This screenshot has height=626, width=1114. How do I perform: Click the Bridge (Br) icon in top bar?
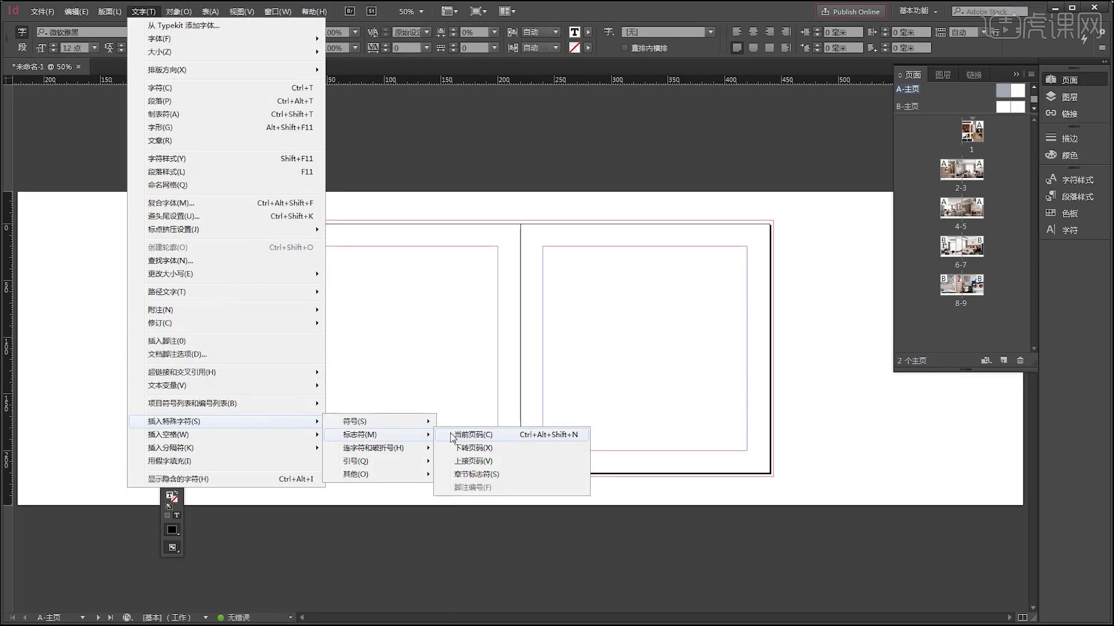[349, 11]
